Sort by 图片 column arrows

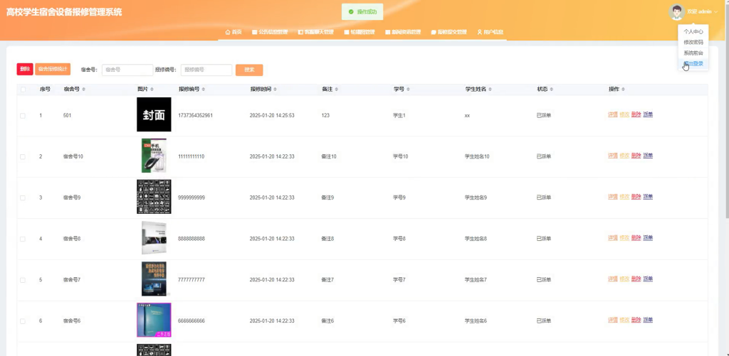tap(152, 89)
